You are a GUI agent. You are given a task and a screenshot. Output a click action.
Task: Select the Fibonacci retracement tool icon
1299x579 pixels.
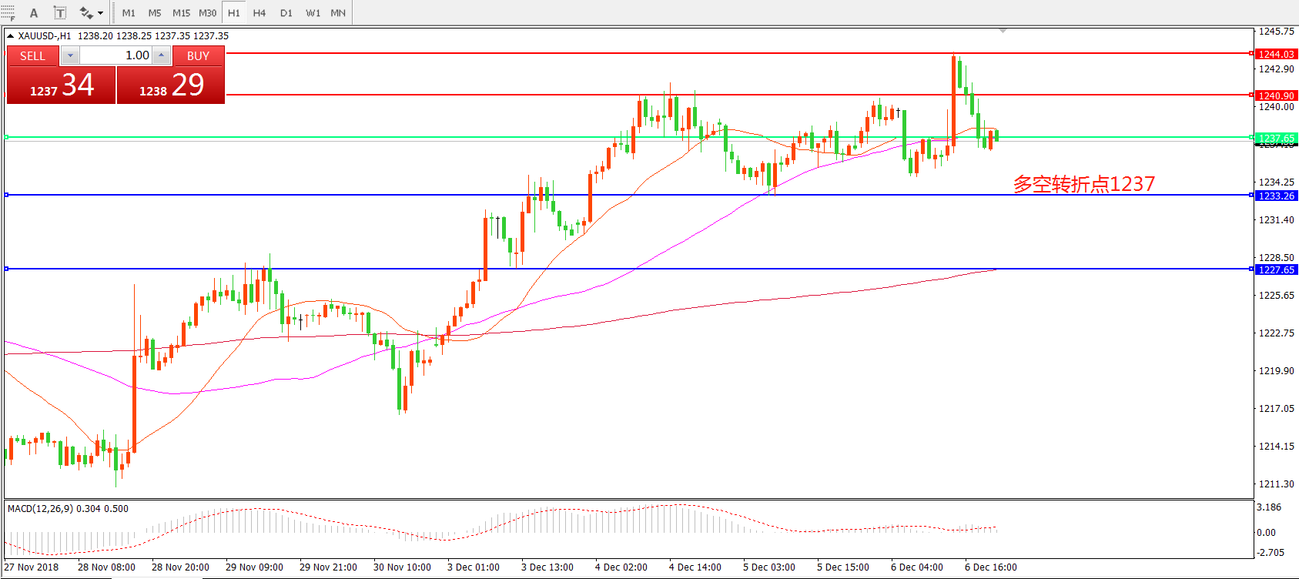pyautogui.click(x=8, y=12)
